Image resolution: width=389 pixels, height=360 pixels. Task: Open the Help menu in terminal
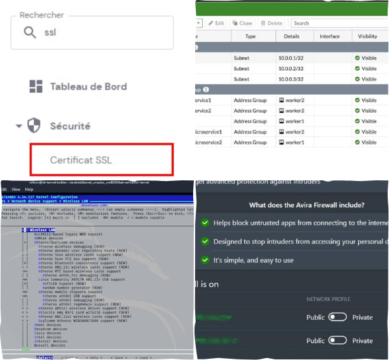click(x=30, y=189)
